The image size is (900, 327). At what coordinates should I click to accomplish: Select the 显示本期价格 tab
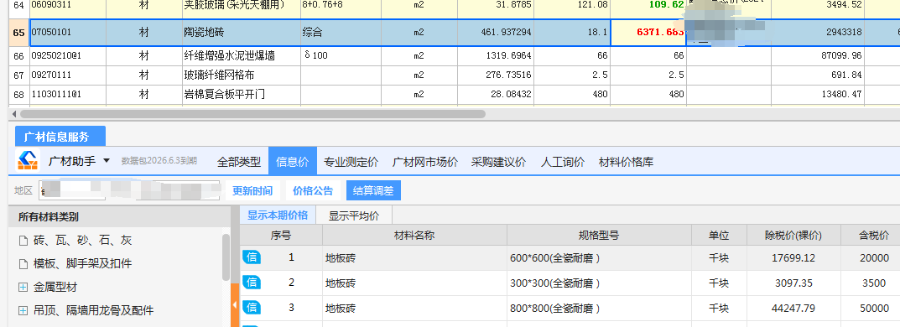(x=278, y=215)
